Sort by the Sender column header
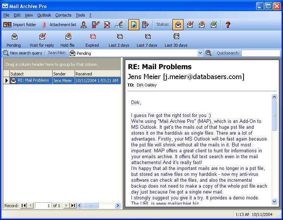Screen dimensions: 283x220 coord(63,74)
